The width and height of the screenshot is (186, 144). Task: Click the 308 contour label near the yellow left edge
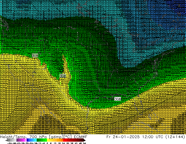(x=35, y=56)
